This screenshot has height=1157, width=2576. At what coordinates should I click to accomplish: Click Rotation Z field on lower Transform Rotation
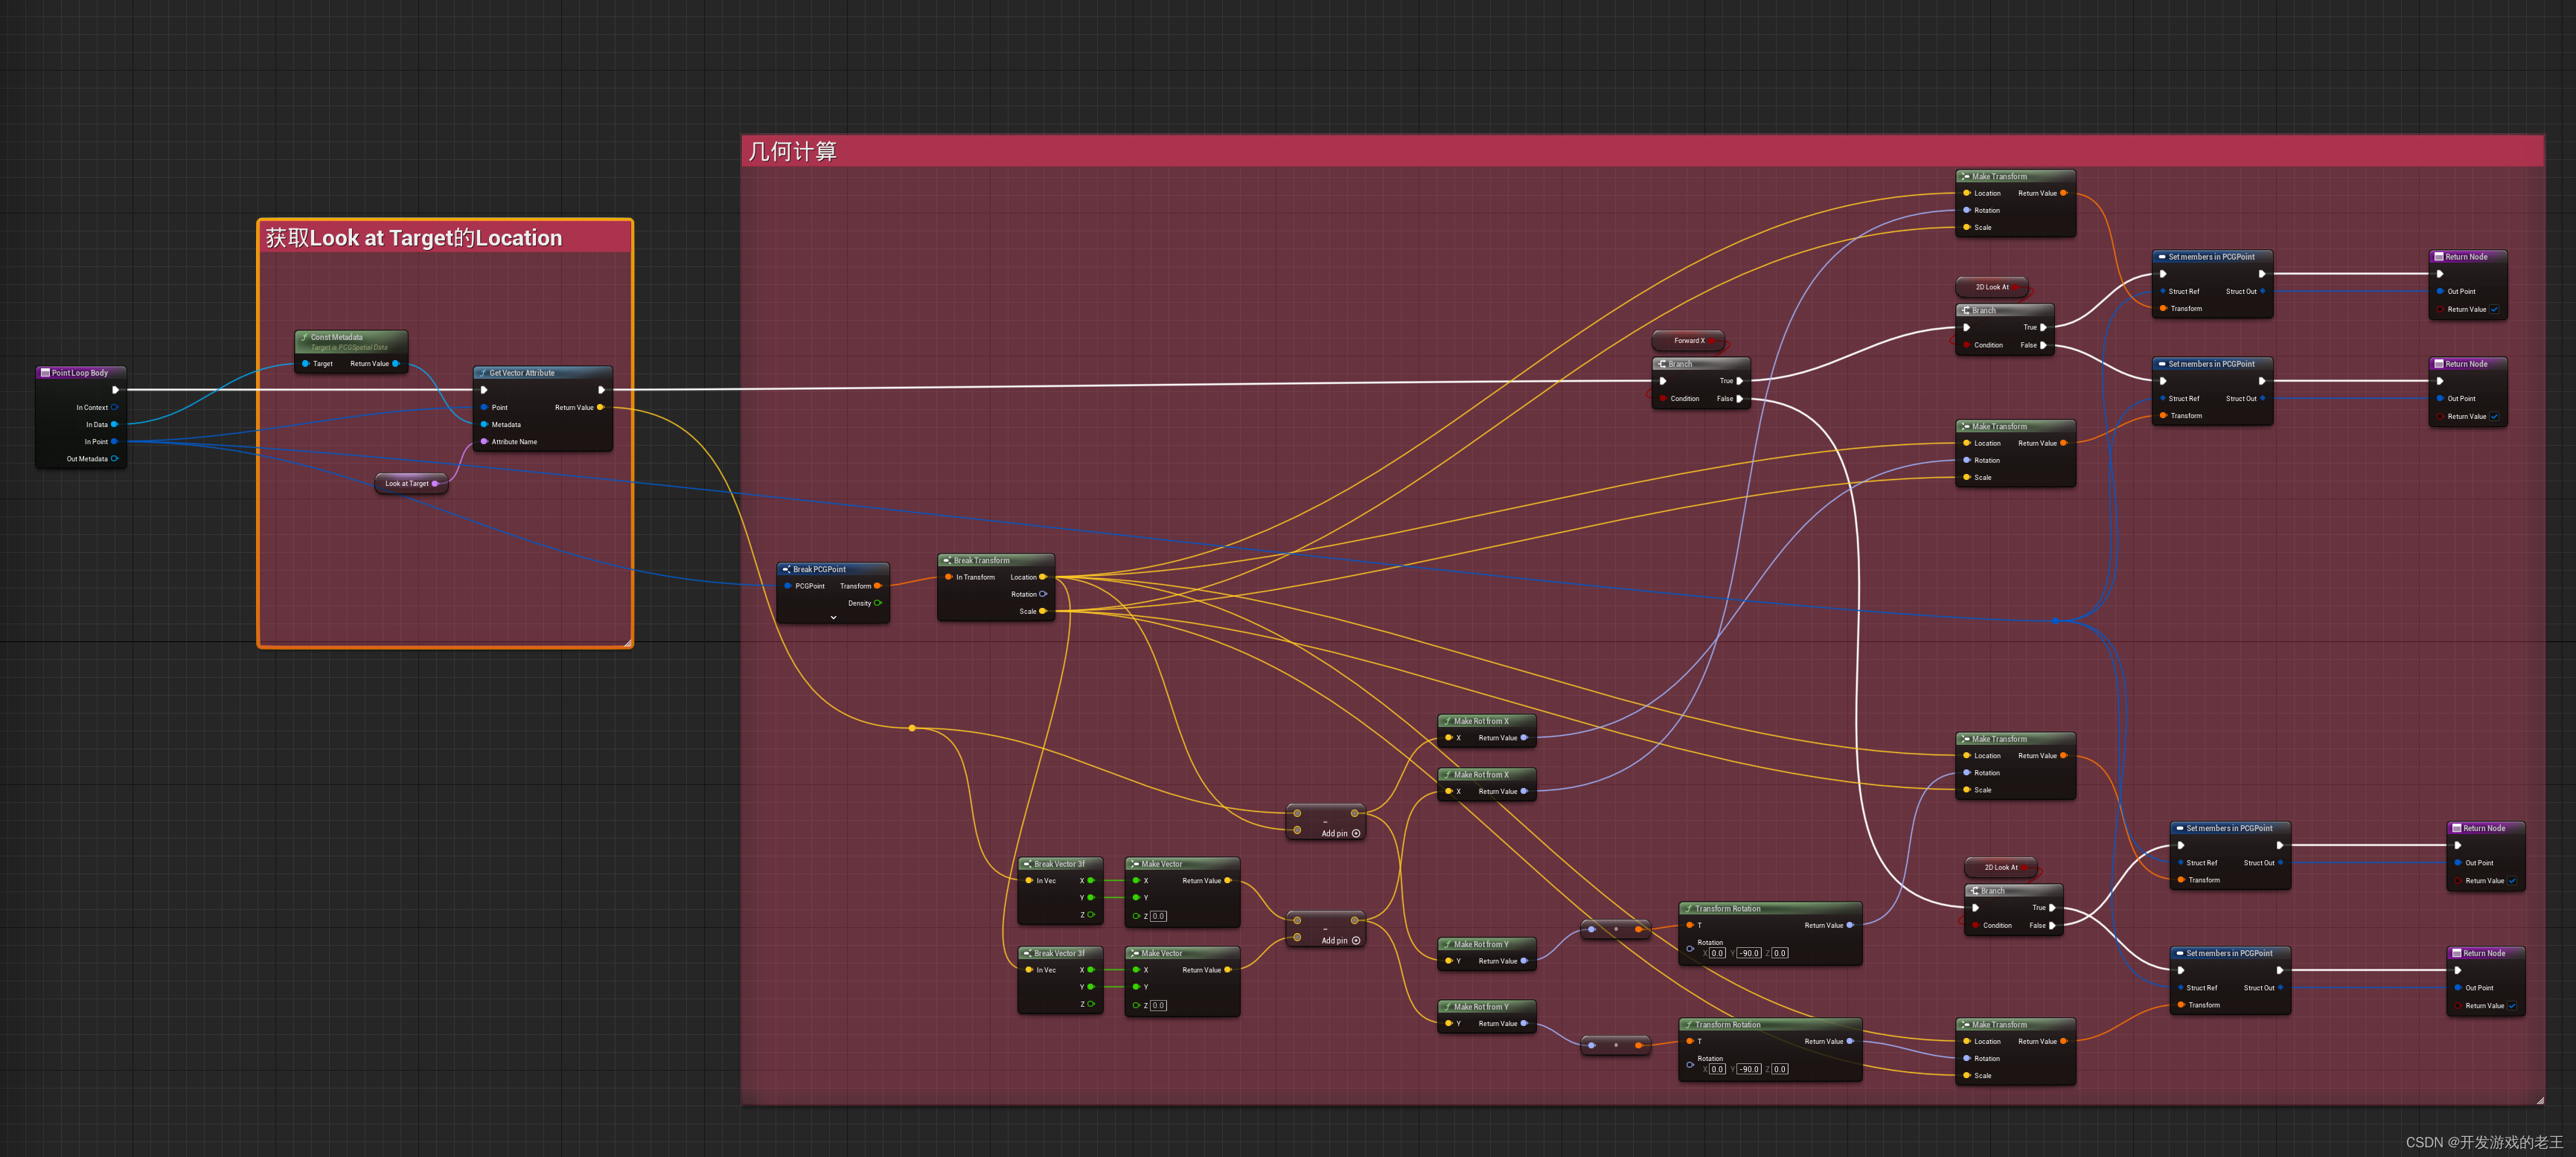[x=1780, y=1069]
